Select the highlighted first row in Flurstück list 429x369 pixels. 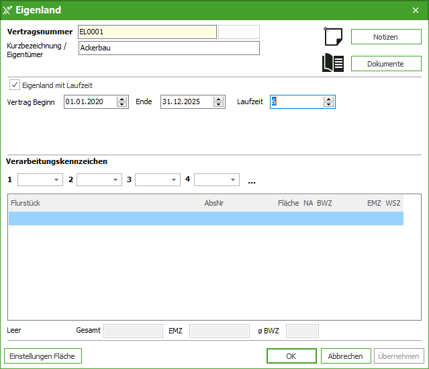205,218
